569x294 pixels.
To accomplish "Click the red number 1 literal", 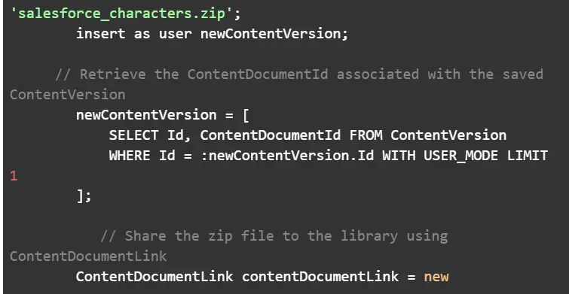I will click(14, 176).
